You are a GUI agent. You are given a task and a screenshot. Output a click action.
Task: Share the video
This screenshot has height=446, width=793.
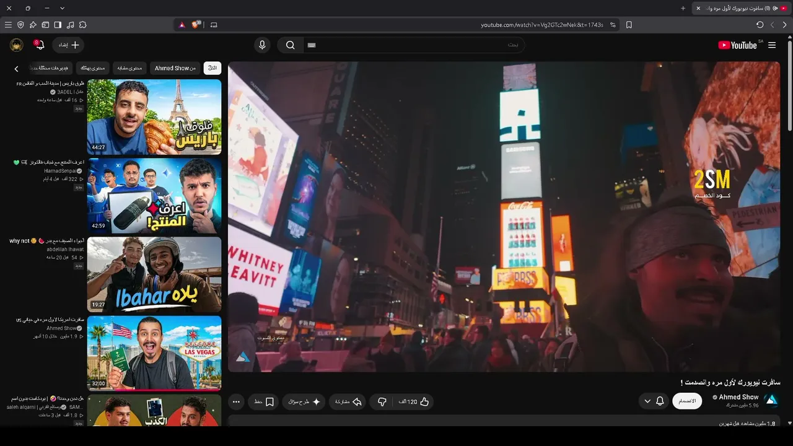pos(348,402)
